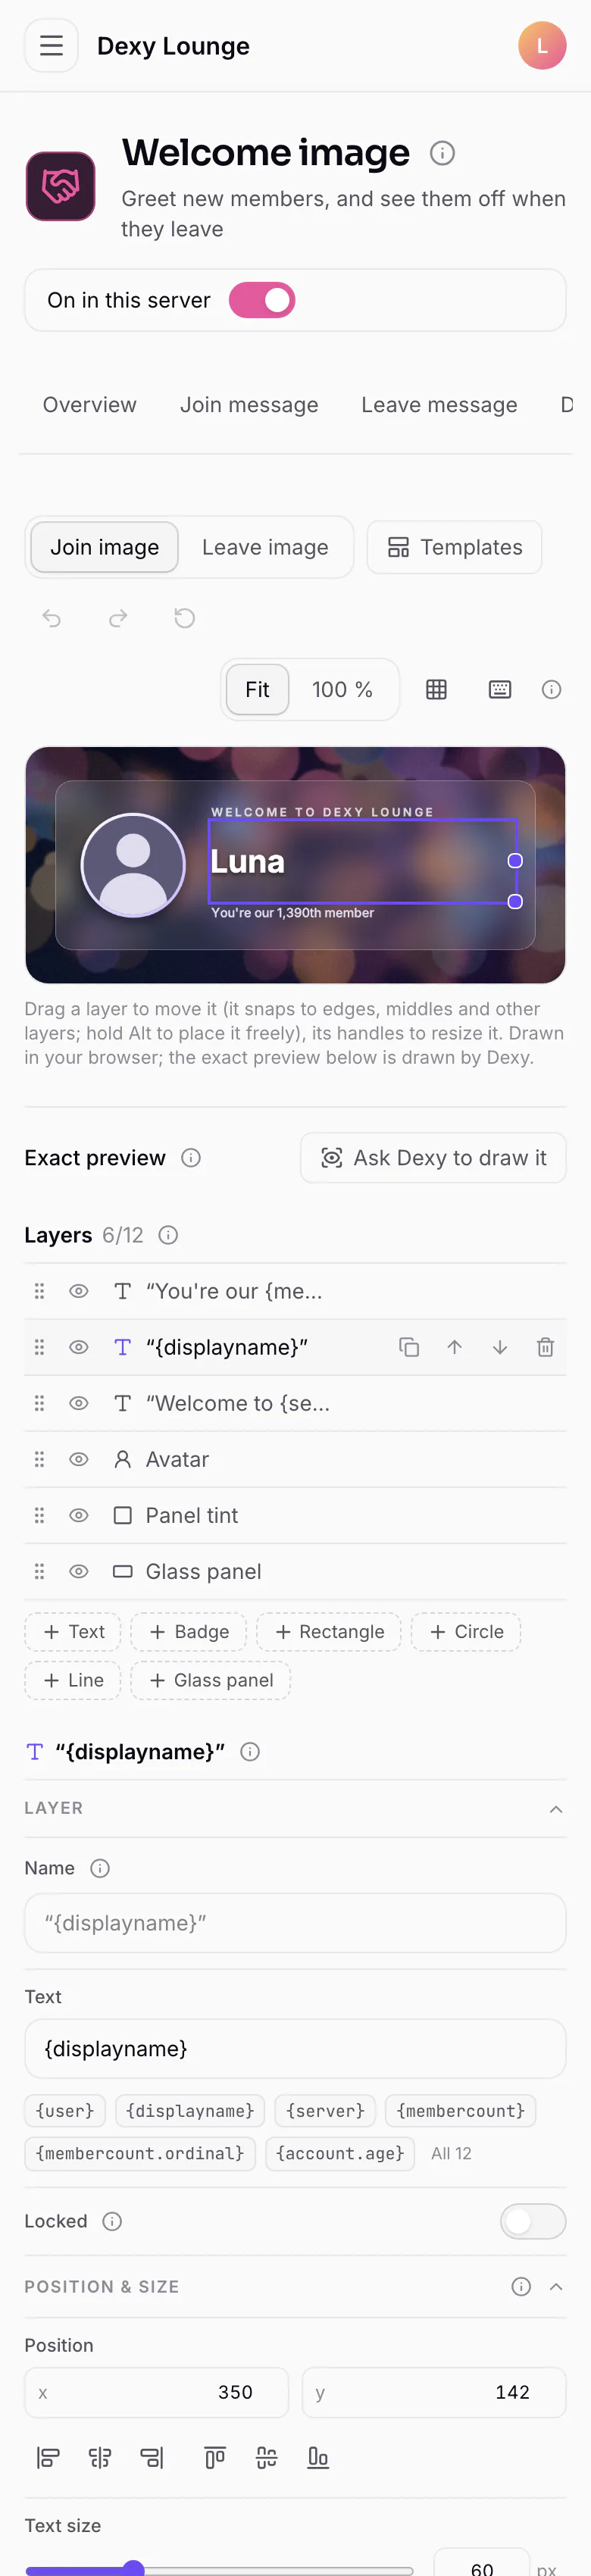The height and width of the screenshot is (2576, 591).
Task: Select the "Welcome to {se..." layer row
Action: pyautogui.click(x=295, y=1404)
